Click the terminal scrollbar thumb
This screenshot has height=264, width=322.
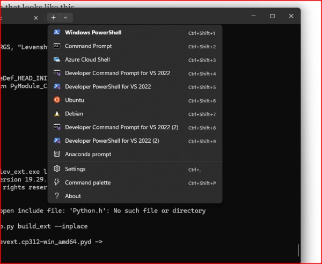298,250
